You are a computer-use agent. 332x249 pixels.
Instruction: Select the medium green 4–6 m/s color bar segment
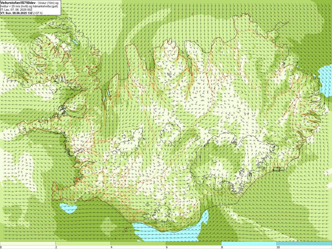[138, 244]
